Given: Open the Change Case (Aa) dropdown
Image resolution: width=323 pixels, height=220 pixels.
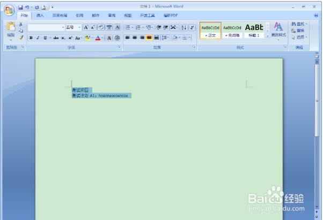Looking at the screenshot, I should point(78,38).
